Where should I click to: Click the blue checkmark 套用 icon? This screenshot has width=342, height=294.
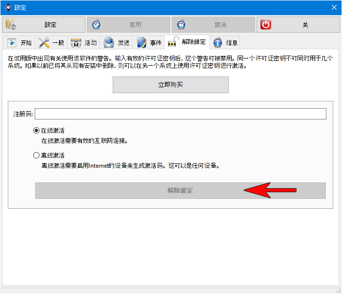(96, 25)
